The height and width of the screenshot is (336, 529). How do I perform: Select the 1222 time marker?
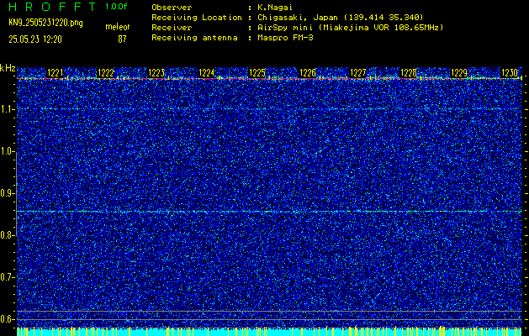click(105, 72)
